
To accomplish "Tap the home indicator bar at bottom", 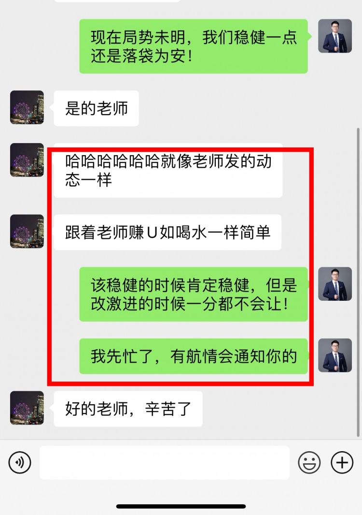I will coord(181,506).
